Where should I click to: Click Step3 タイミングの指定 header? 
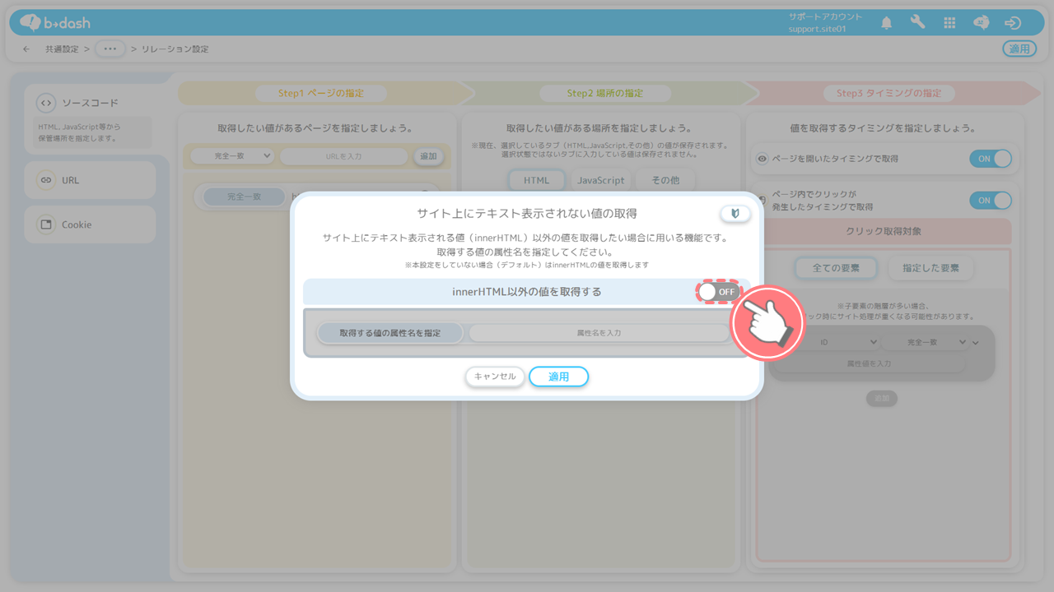click(888, 93)
